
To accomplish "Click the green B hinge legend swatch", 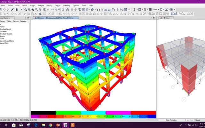I will click(x=68, y=113).
